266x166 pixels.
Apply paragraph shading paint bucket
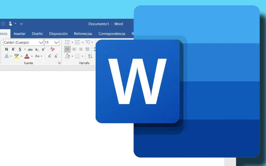point(67,56)
